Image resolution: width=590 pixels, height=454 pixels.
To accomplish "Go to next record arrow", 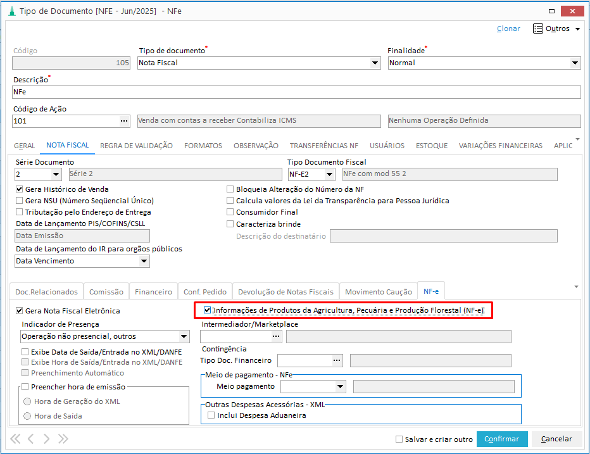I will point(46,439).
